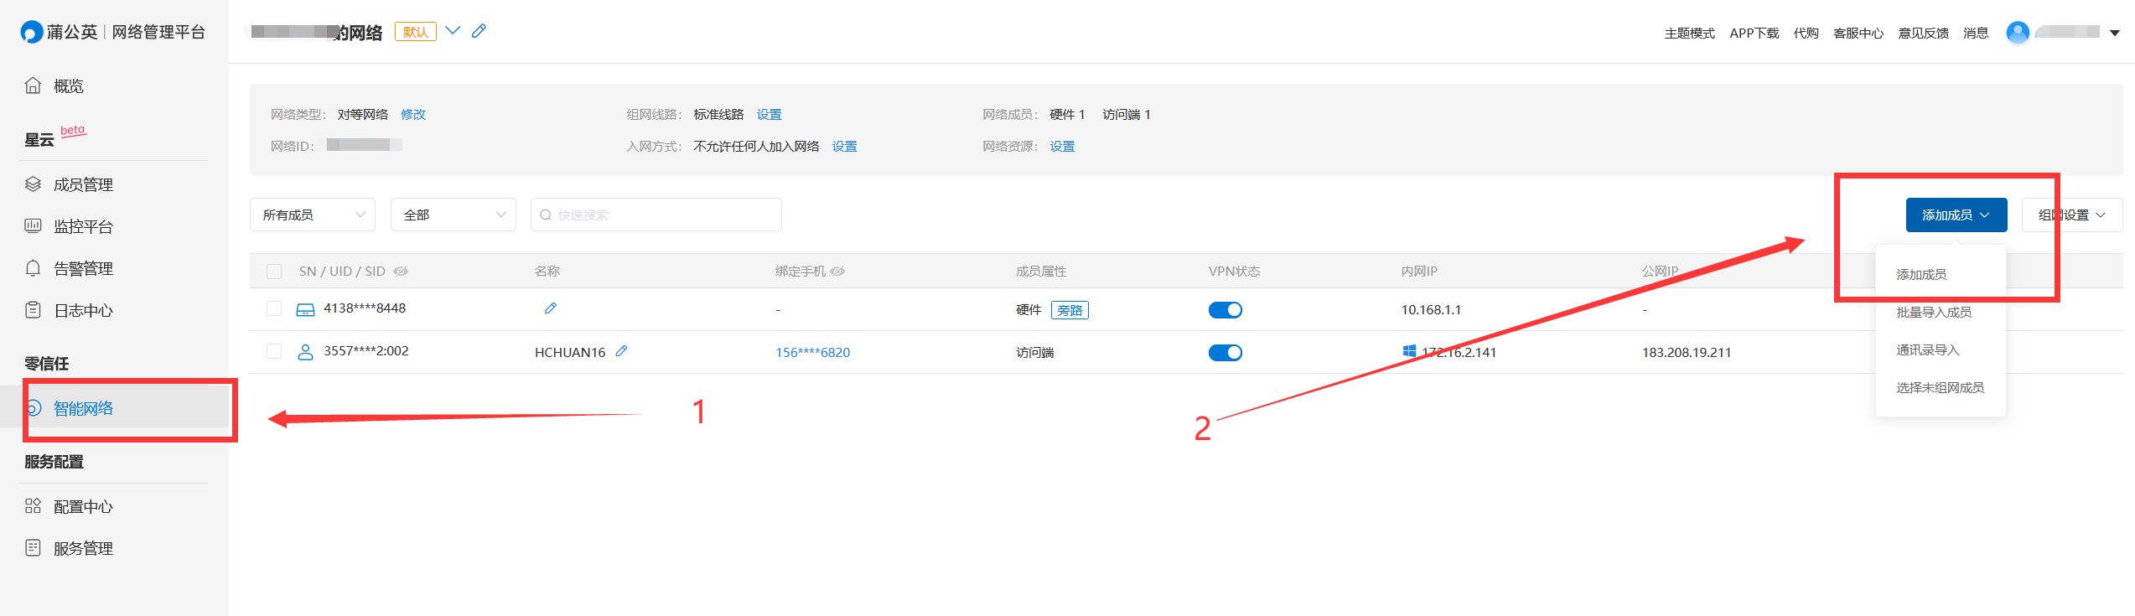The image size is (2135, 616).
Task: Tick the checkbox for the 4138****8448 row
Action: coord(274,308)
